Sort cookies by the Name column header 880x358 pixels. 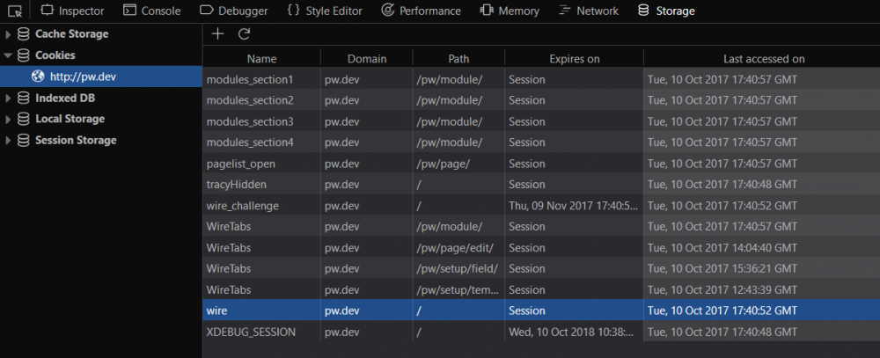[x=261, y=59]
